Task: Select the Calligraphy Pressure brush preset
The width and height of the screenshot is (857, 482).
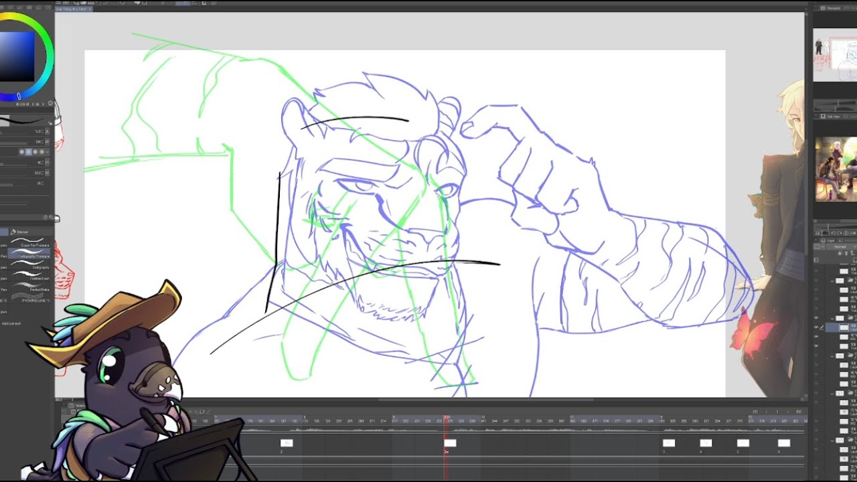Action: tap(29, 254)
